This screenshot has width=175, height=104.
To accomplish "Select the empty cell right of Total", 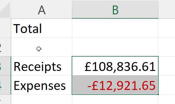I will click(115, 28).
